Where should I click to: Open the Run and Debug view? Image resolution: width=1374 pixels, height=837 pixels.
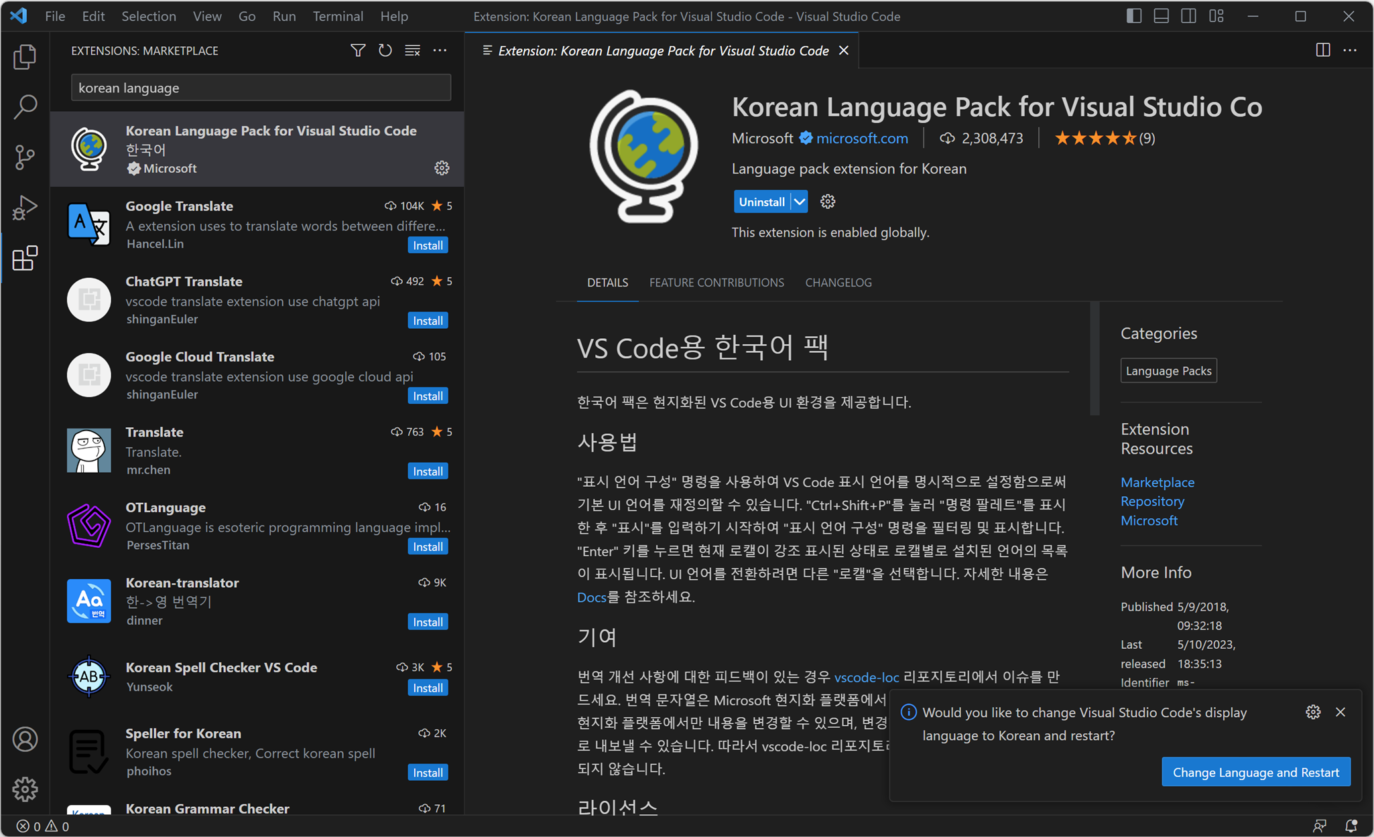click(x=25, y=208)
